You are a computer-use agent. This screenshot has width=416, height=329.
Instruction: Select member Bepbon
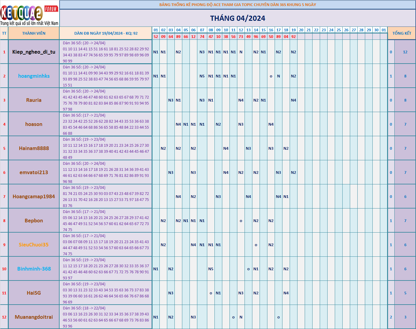click(34, 221)
